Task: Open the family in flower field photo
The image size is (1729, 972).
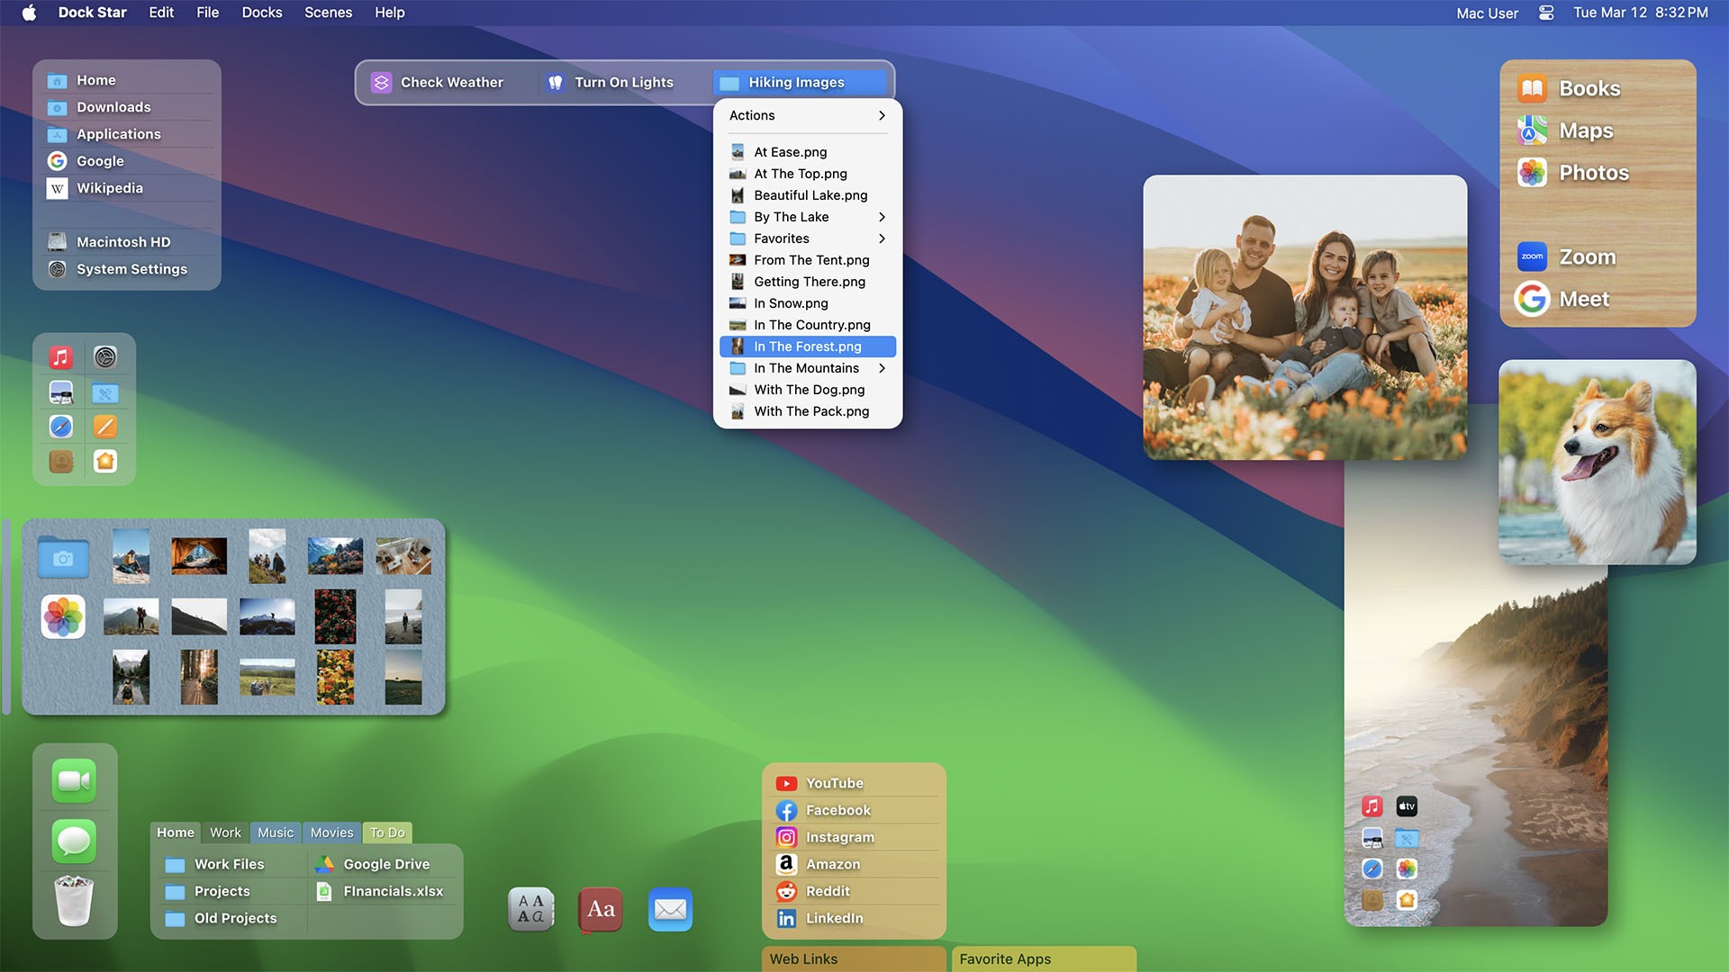Action: [1305, 318]
